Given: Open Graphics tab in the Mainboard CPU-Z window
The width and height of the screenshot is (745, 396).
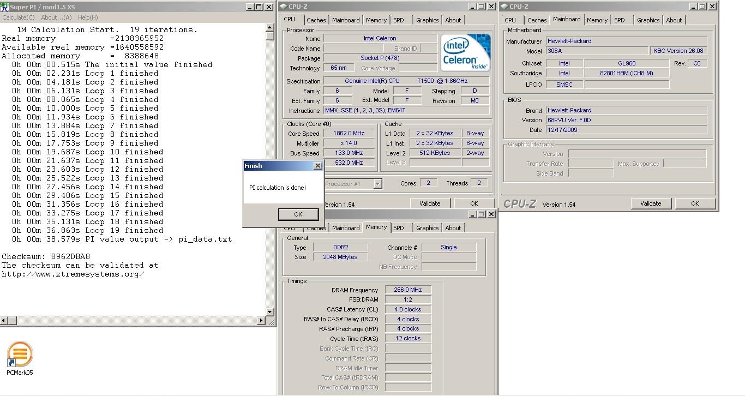Looking at the screenshot, I should click(648, 20).
